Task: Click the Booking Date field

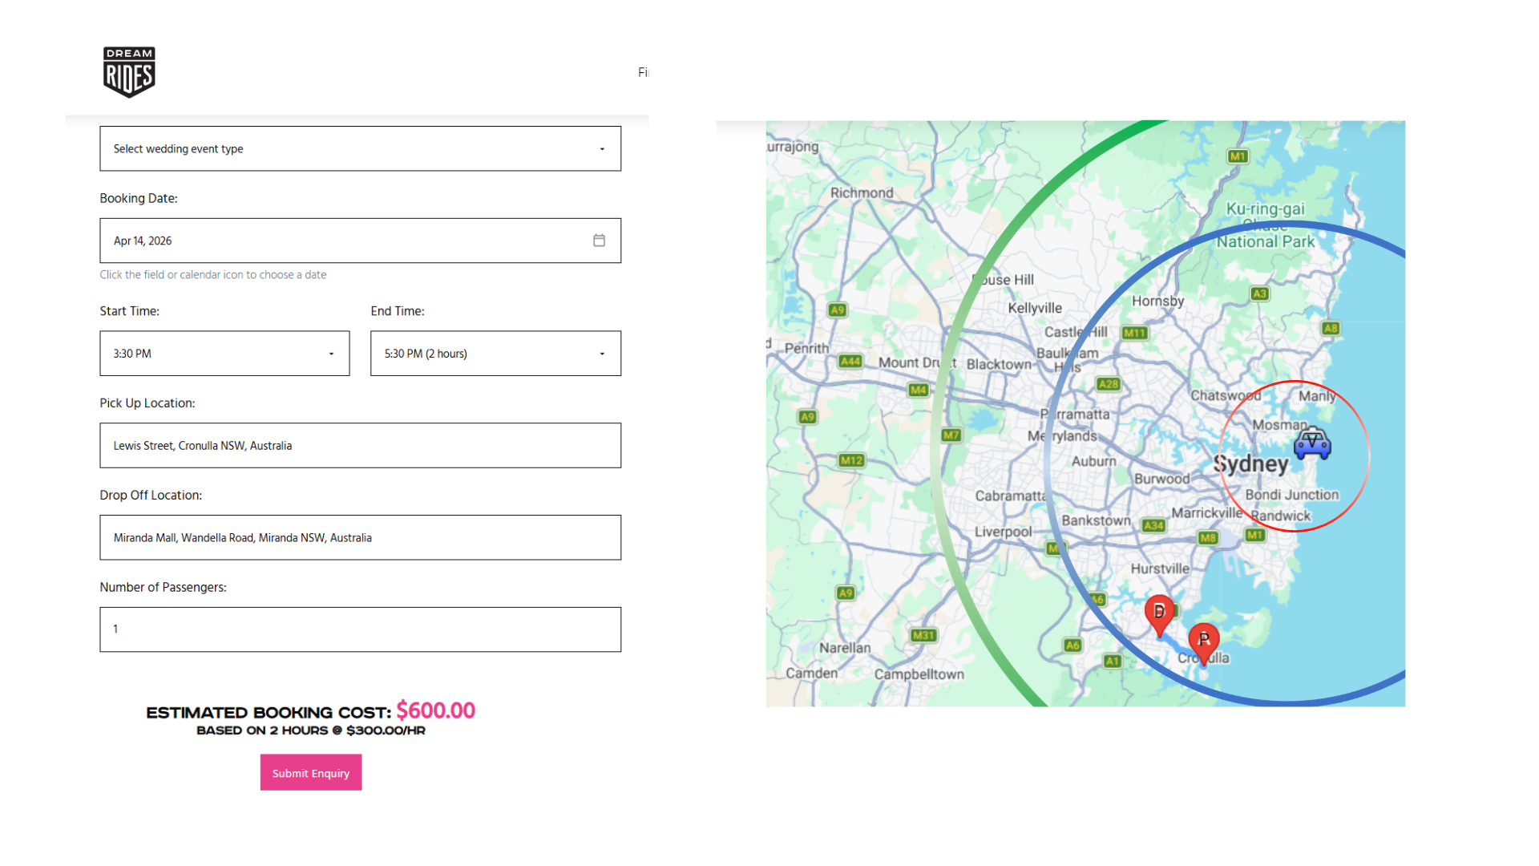Action: point(345,241)
